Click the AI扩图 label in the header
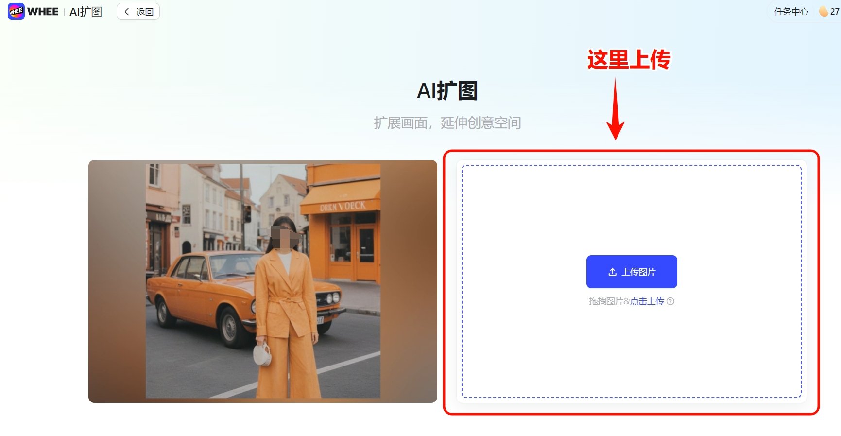The height and width of the screenshot is (436, 841). point(86,12)
